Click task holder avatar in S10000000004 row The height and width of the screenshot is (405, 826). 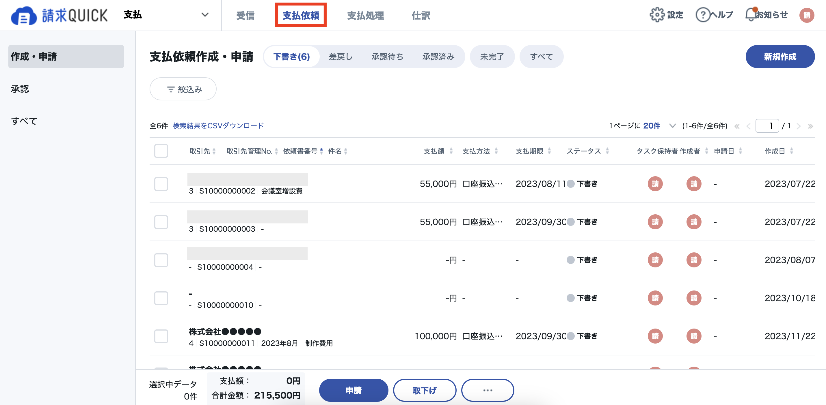[655, 260]
